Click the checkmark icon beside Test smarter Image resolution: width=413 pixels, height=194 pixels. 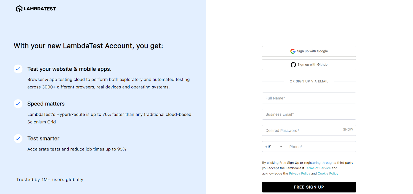(18, 138)
